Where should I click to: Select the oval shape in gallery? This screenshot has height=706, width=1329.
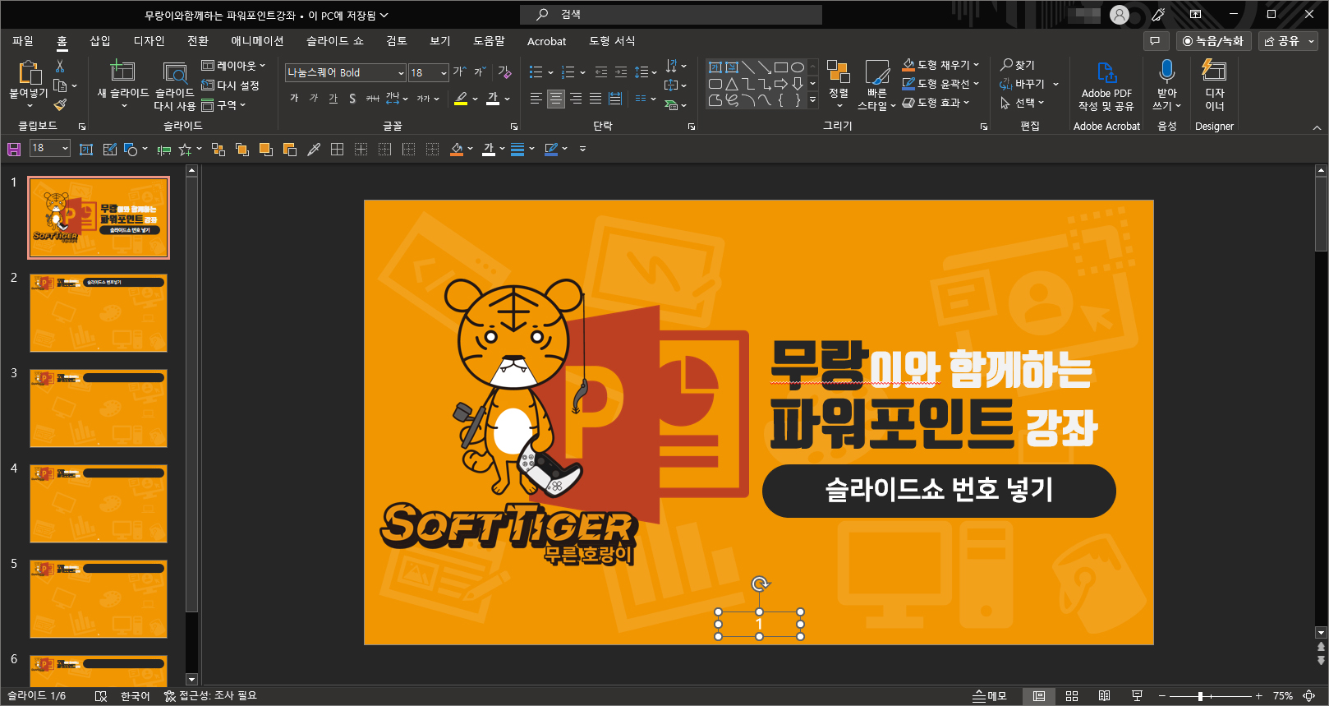tap(798, 67)
